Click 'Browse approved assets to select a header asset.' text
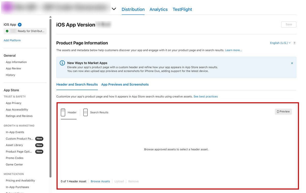 point(176,149)
